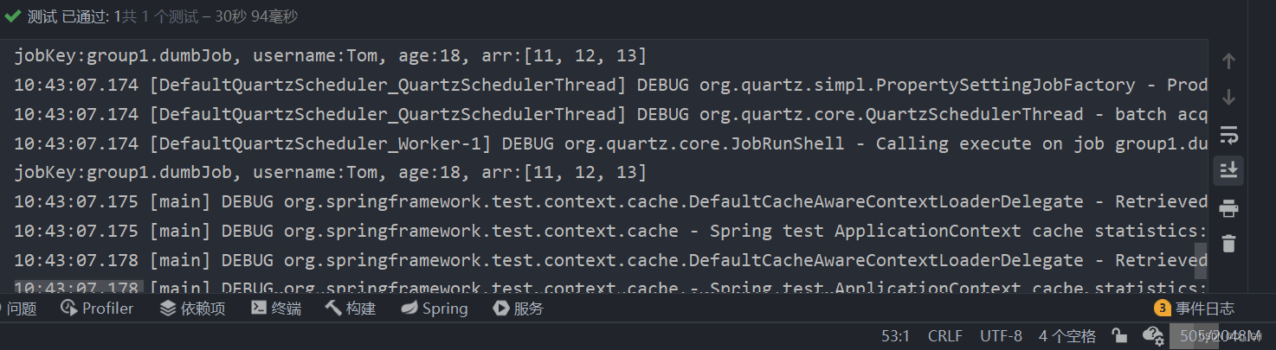This screenshot has width=1276, height=350.
Task: Toggle soft-wrap for console output
Action: tap(1228, 135)
